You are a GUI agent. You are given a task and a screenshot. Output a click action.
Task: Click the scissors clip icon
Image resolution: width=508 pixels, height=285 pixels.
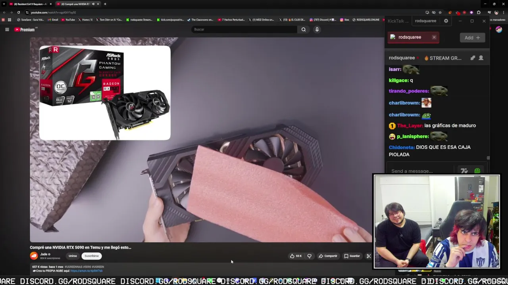coord(369,256)
